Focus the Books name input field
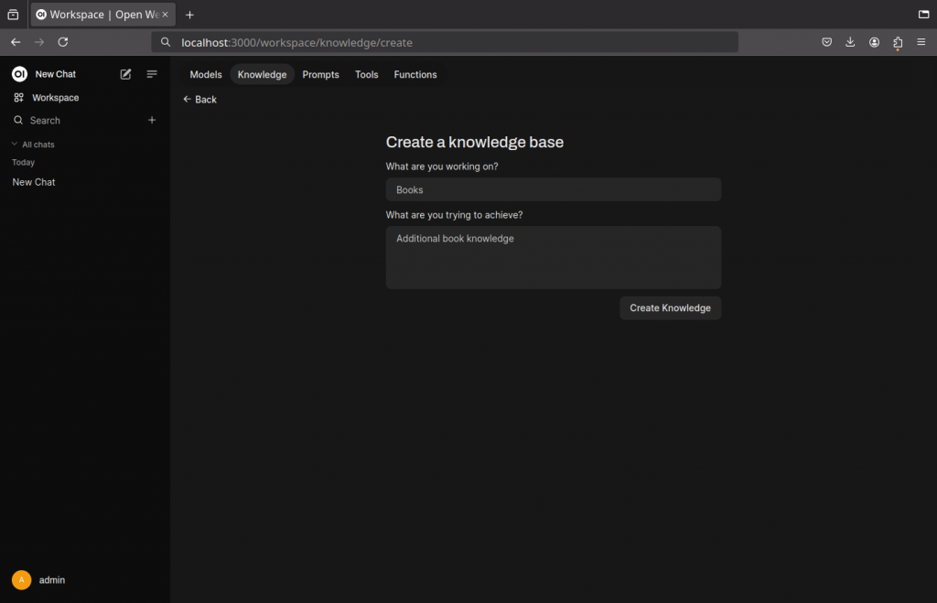 [554, 189]
